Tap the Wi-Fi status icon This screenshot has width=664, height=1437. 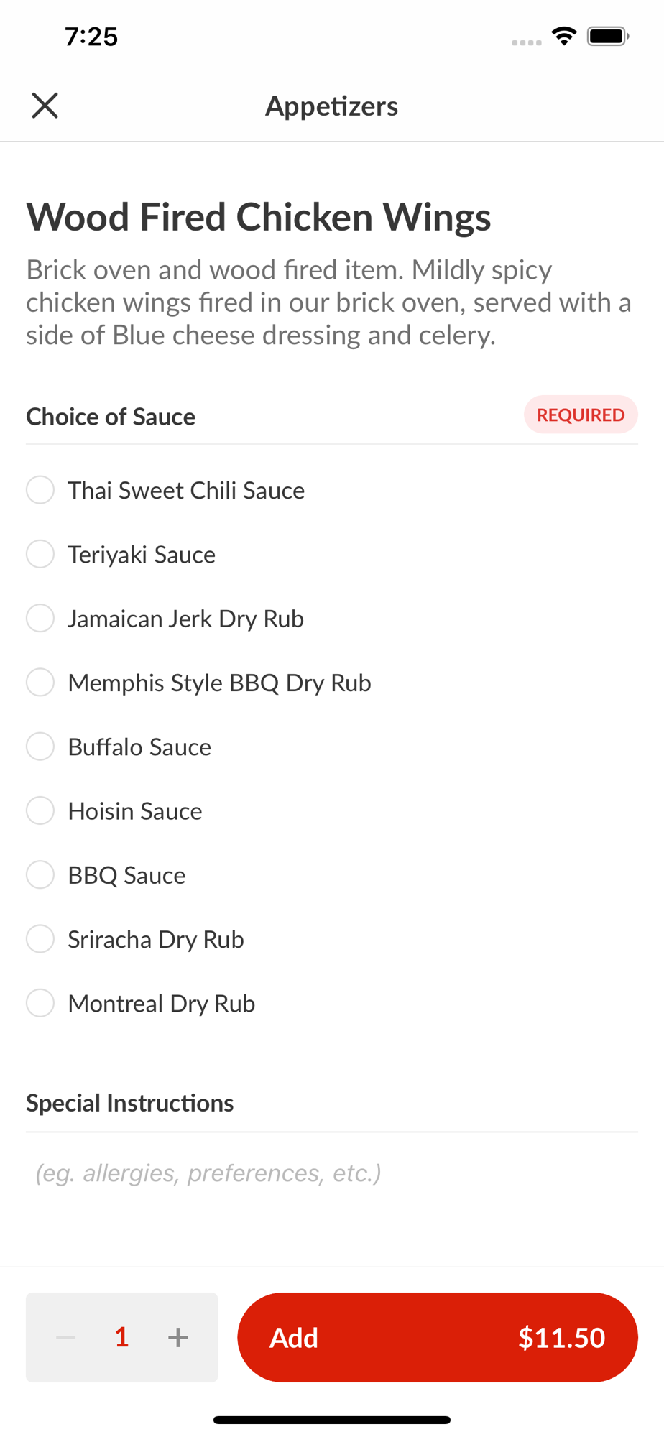pyautogui.click(x=564, y=36)
